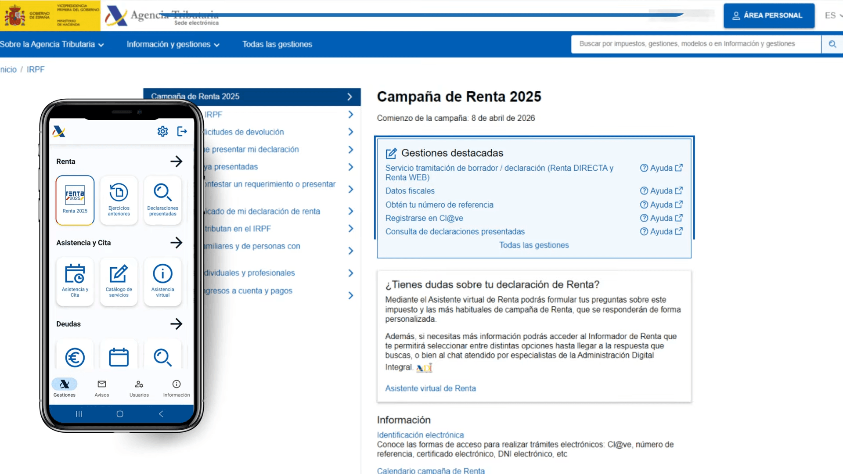This screenshot has width=843, height=474.
Task: Expand the Renta section arrow
Action: coord(177,161)
